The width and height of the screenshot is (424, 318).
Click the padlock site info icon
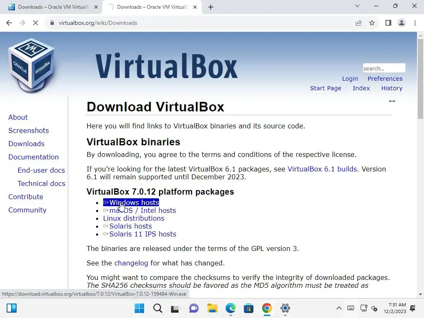[52, 23]
